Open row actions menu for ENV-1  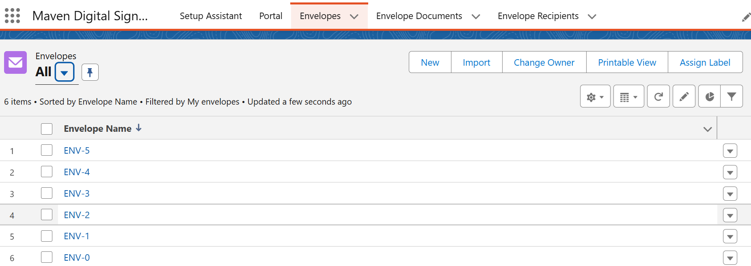(730, 236)
